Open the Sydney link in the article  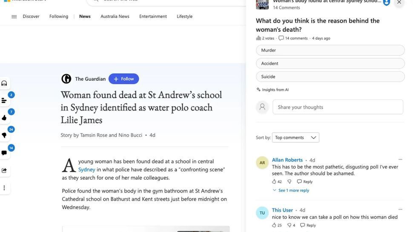(87, 170)
